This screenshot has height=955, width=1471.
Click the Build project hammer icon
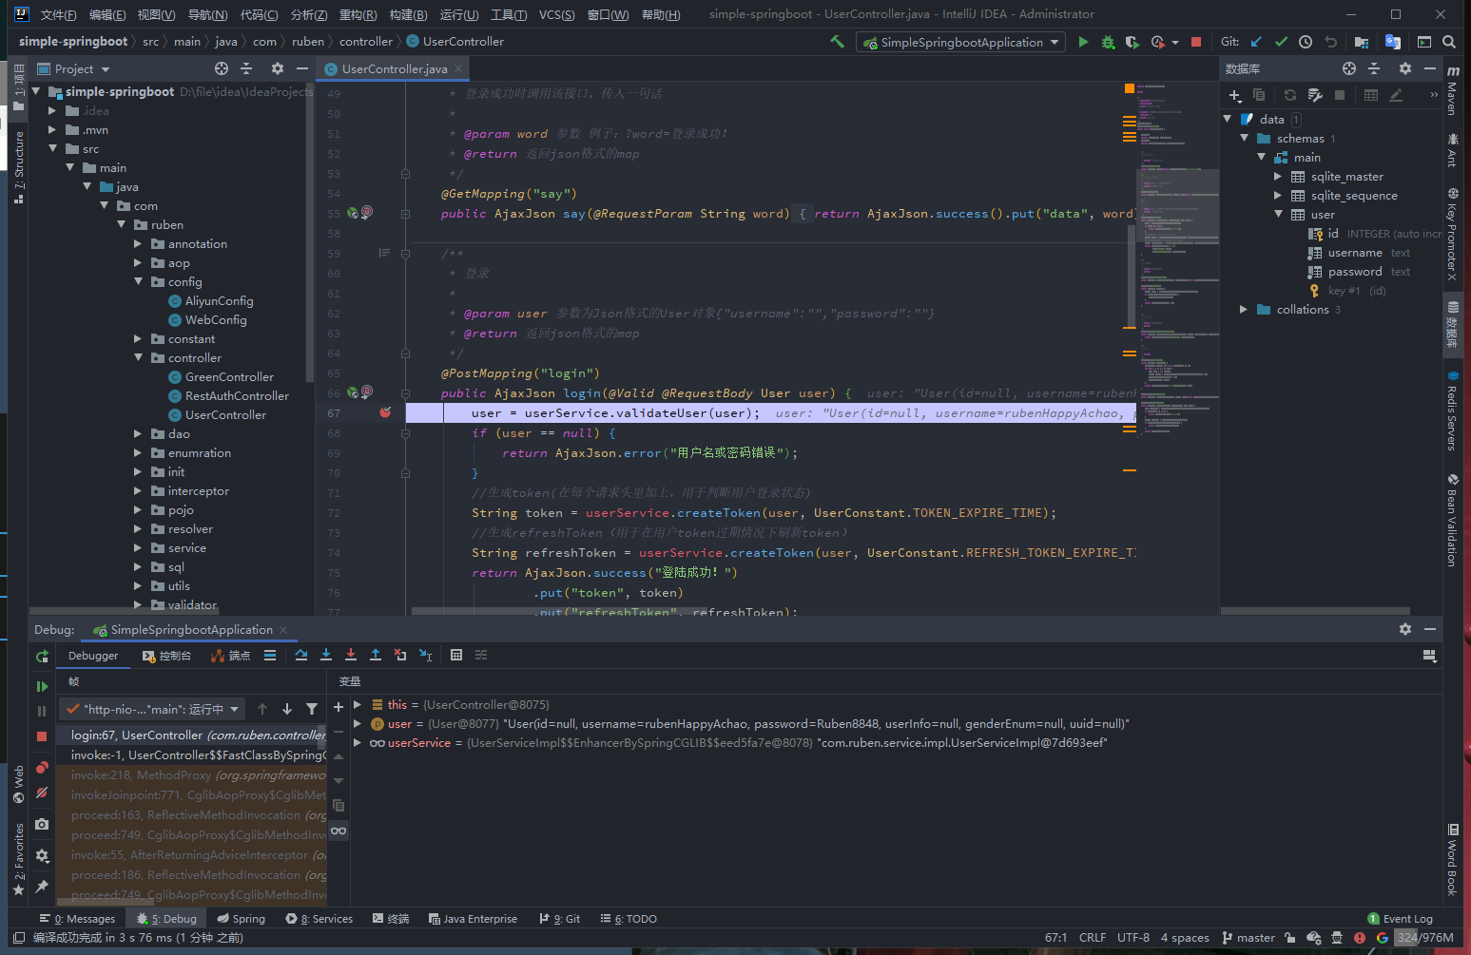coord(837,42)
